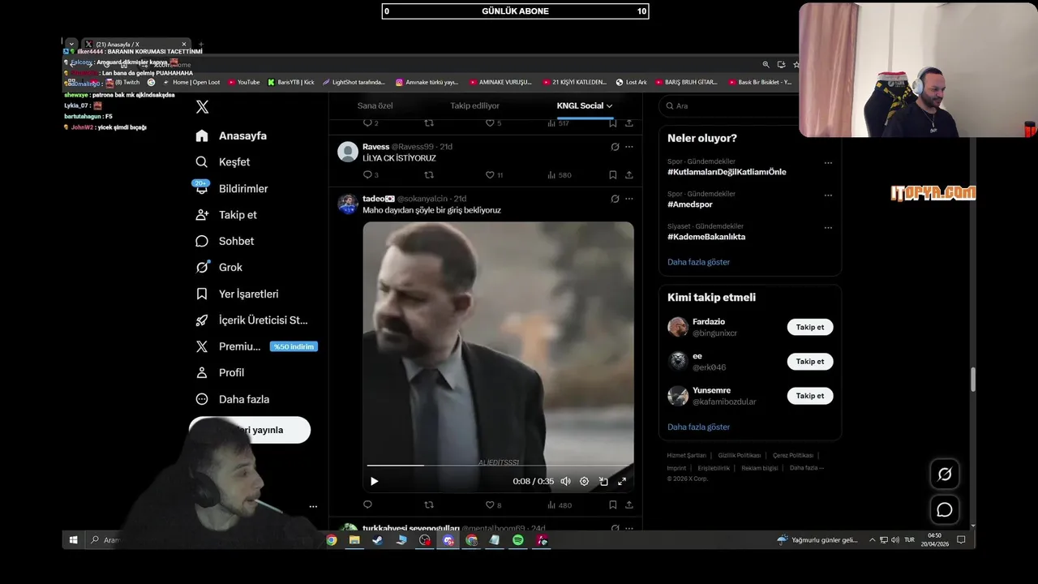Open Grok explain icon on tadeo's post

coord(615,199)
